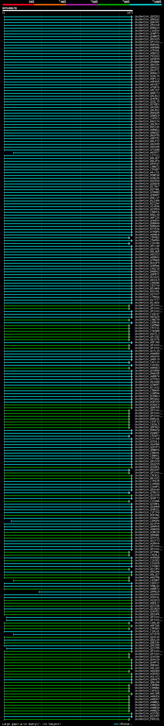Image resolution: width=164 pixels, height=726 pixels.
Task: Click the arrowhead ending the UniRef100_C4GHL2 alignment
Action: [129, 555]
